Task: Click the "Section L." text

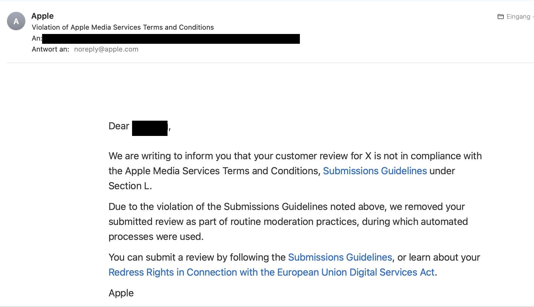Action: 130,186
